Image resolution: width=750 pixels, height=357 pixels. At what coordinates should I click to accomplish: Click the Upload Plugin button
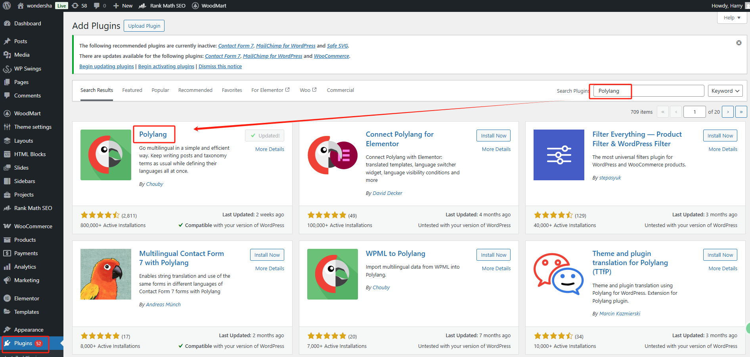[144, 26]
